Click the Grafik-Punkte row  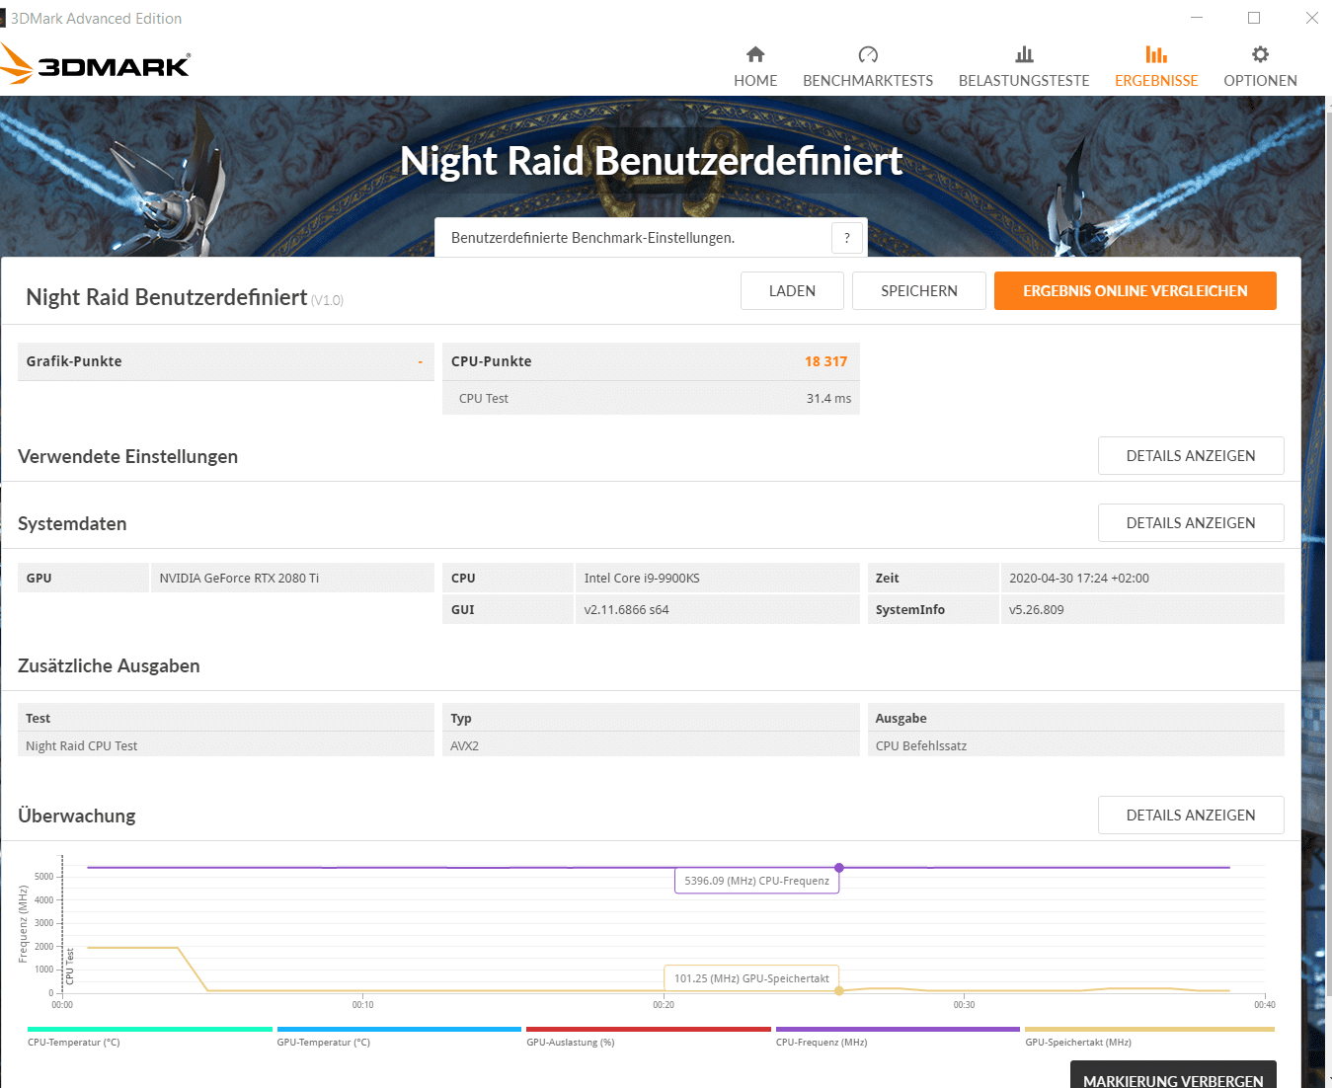226,361
